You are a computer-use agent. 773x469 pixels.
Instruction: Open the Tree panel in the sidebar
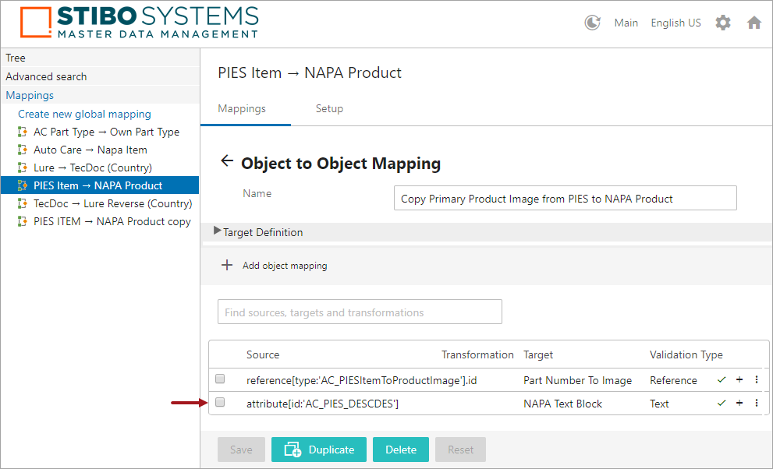click(x=100, y=58)
